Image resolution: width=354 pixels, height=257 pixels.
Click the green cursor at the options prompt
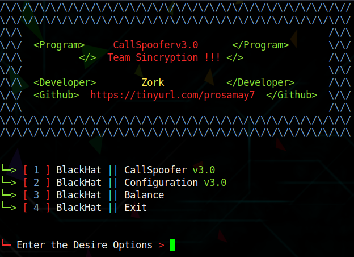(172, 245)
